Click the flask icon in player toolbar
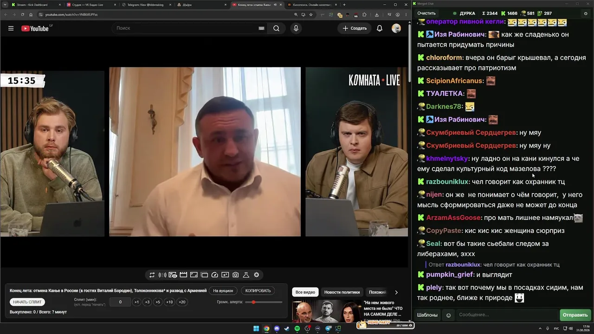Viewport: 594px width, 334px height. [246, 275]
